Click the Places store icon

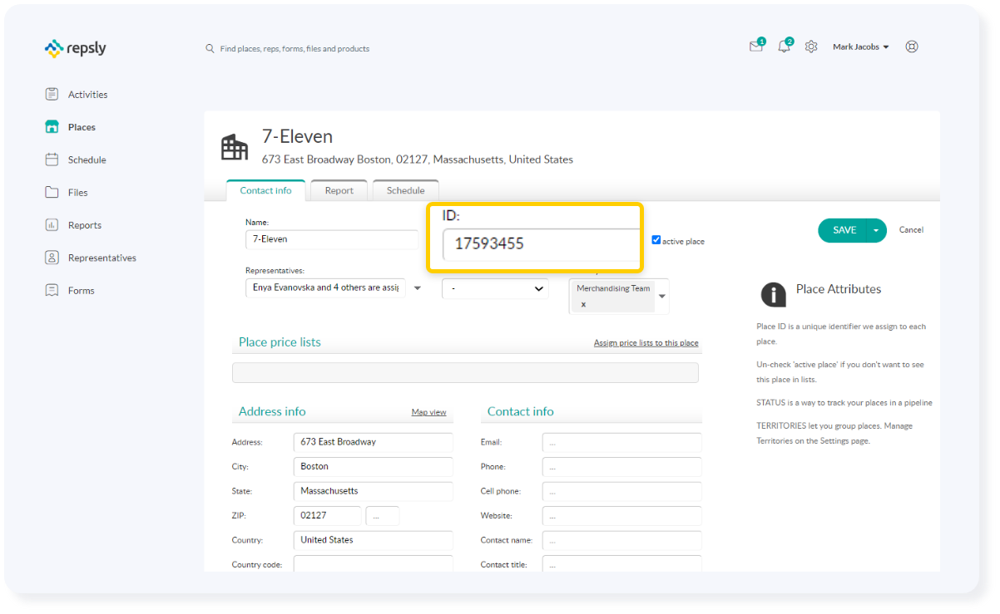(52, 126)
